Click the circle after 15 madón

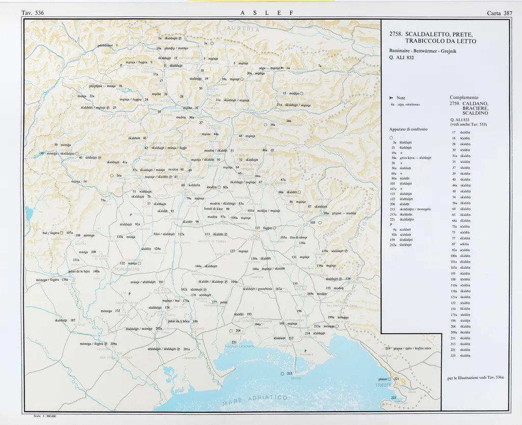[302, 93]
